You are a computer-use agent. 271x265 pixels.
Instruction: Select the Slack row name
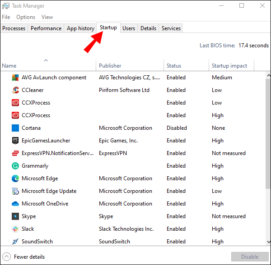[x=28, y=229]
